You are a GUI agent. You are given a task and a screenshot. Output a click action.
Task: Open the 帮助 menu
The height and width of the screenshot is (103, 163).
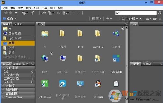pyautogui.click(x=60, y=8)
